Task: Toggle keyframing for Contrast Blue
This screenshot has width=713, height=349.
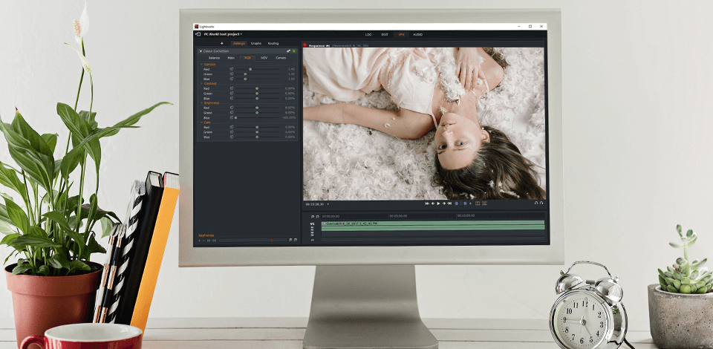Action: (x=232, y=99)
